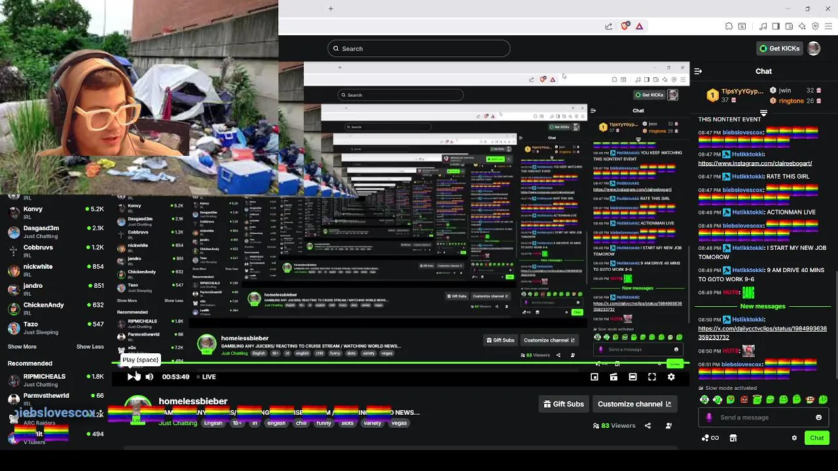Open Brave Wallet icon
Screen dimensions: 838x471
coord(789,26)
